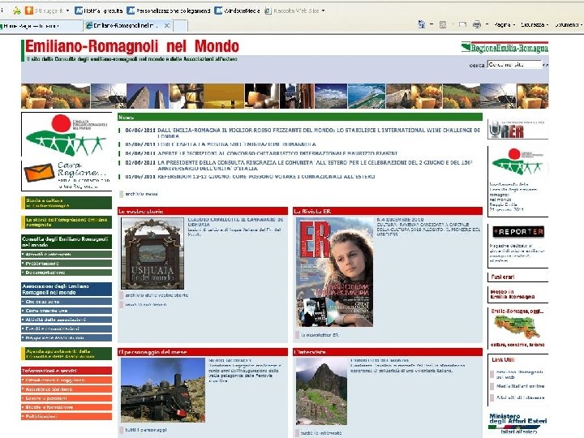This screenshot has height=438, width=584.
Task: Open the Pagina menu
Action: [x=505, y=25]
